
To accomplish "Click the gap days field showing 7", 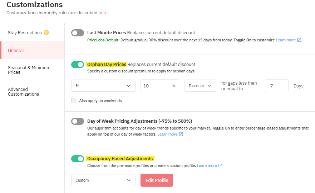I will [x=277, y=86].
